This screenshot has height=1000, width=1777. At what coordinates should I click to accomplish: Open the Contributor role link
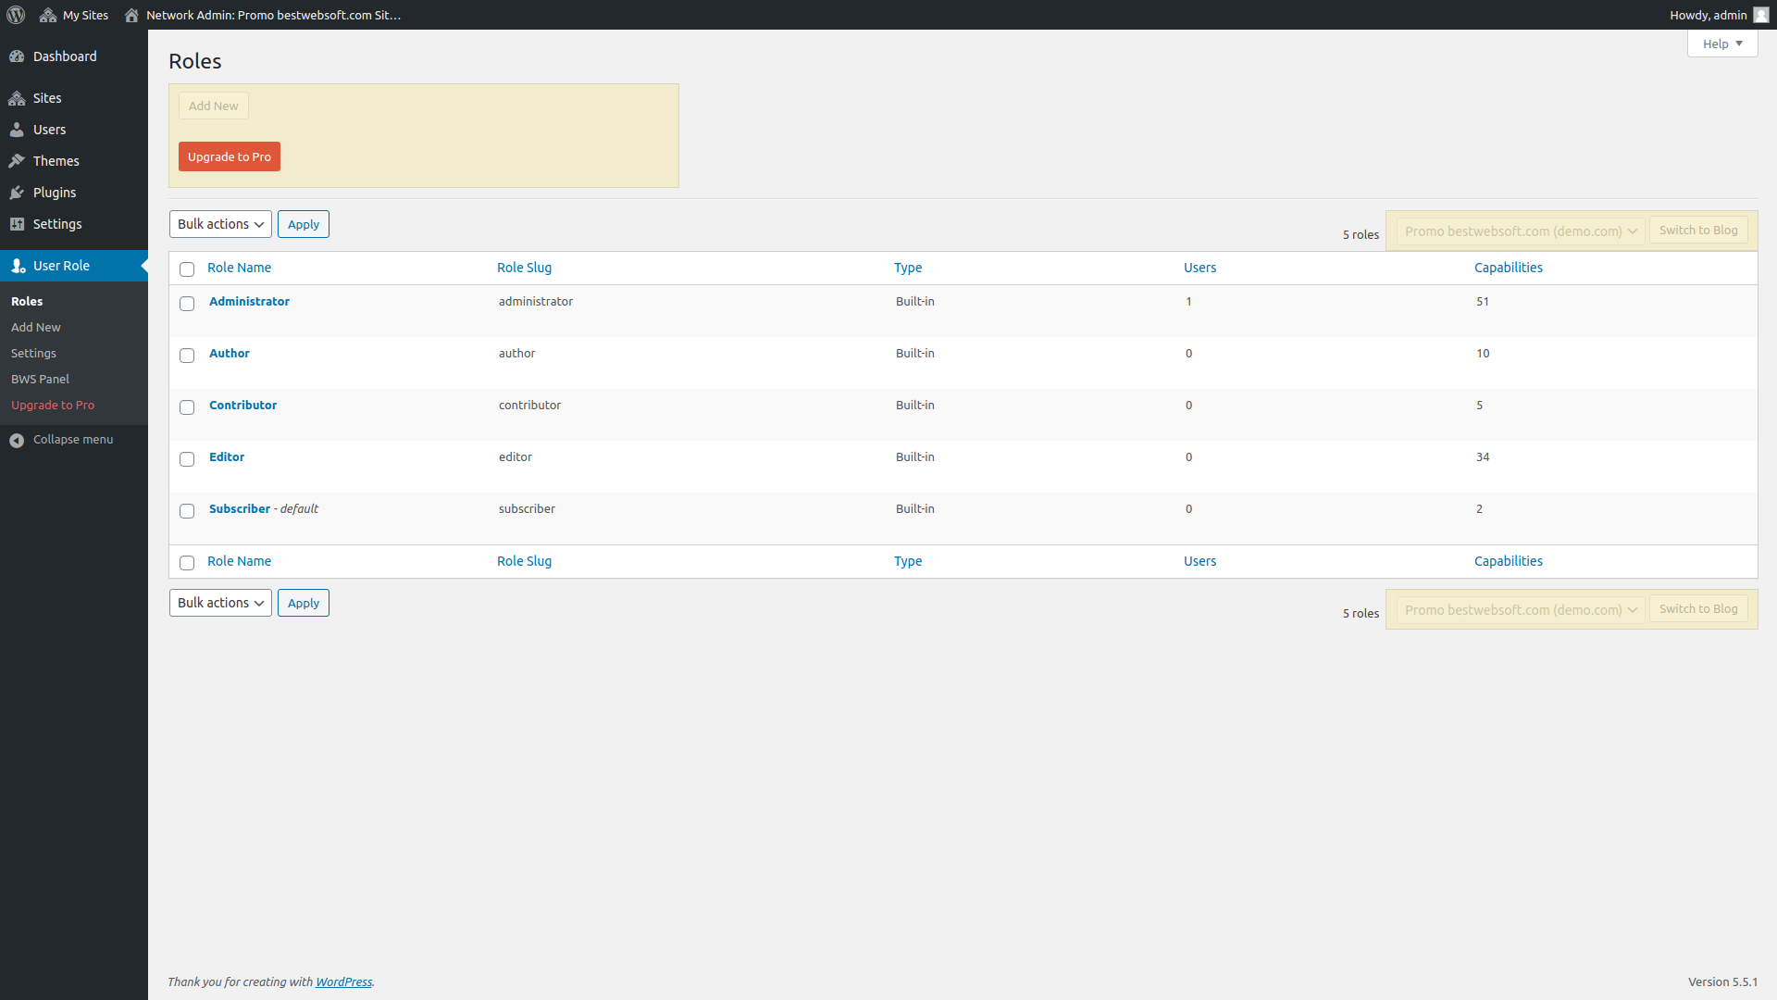point(242,406)
